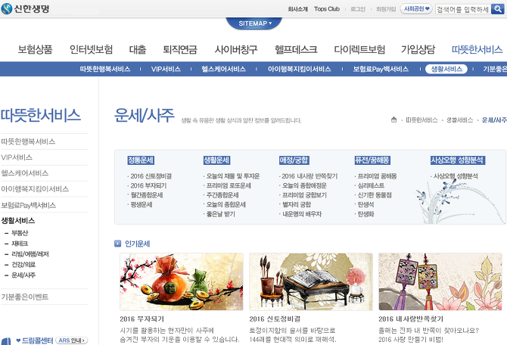507x345 pixels.
Task: Open 신기한 동물점 link
Action: tap(375, 195)
